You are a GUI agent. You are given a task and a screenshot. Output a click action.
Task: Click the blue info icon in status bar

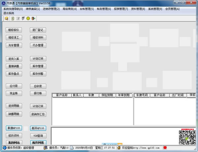tap(5, 148)
